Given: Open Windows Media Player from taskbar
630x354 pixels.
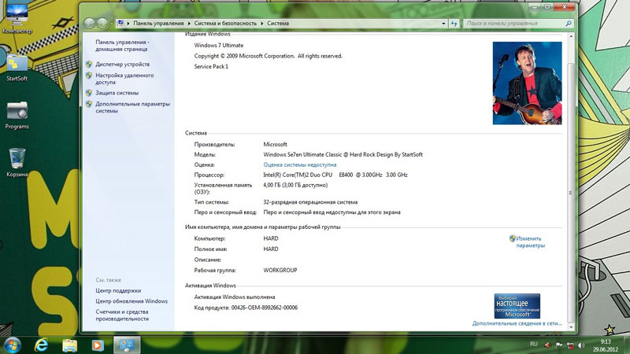Looking at the screenshot, I should [x=98, y=344].
